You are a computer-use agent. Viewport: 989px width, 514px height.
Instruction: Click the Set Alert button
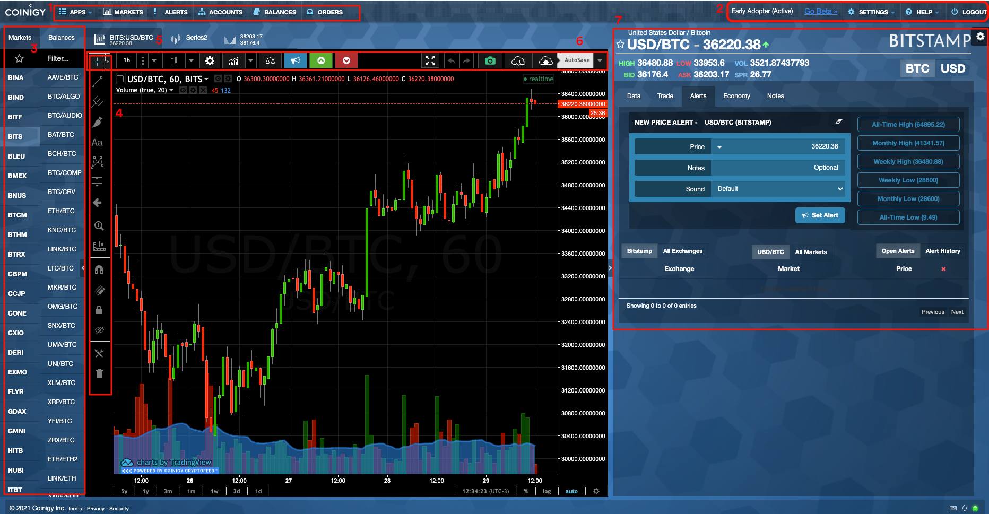tap(820, 215)
